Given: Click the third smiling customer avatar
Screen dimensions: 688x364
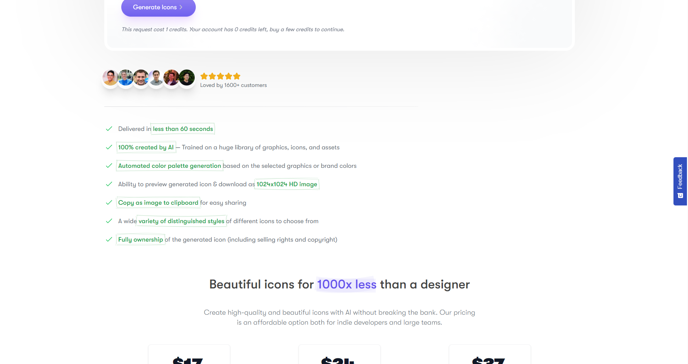Looking at the screenshot, I should point(141,78).
